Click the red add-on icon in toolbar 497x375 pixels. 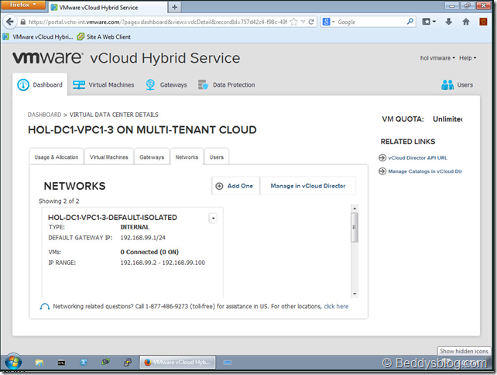pos(483,22)
